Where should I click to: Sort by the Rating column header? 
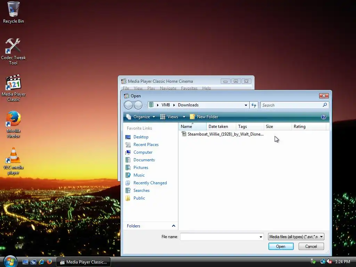[309, 127]
